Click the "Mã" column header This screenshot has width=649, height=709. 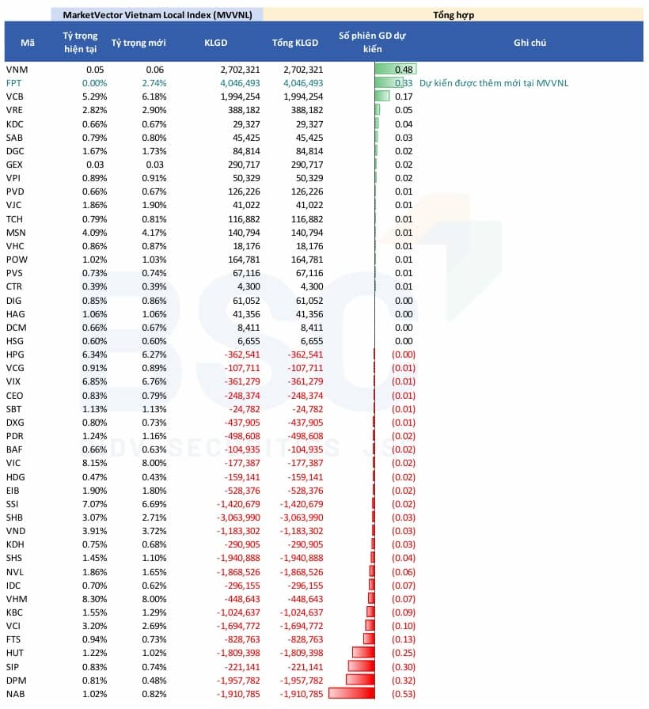pyautogui.click(x=28, y=43)
